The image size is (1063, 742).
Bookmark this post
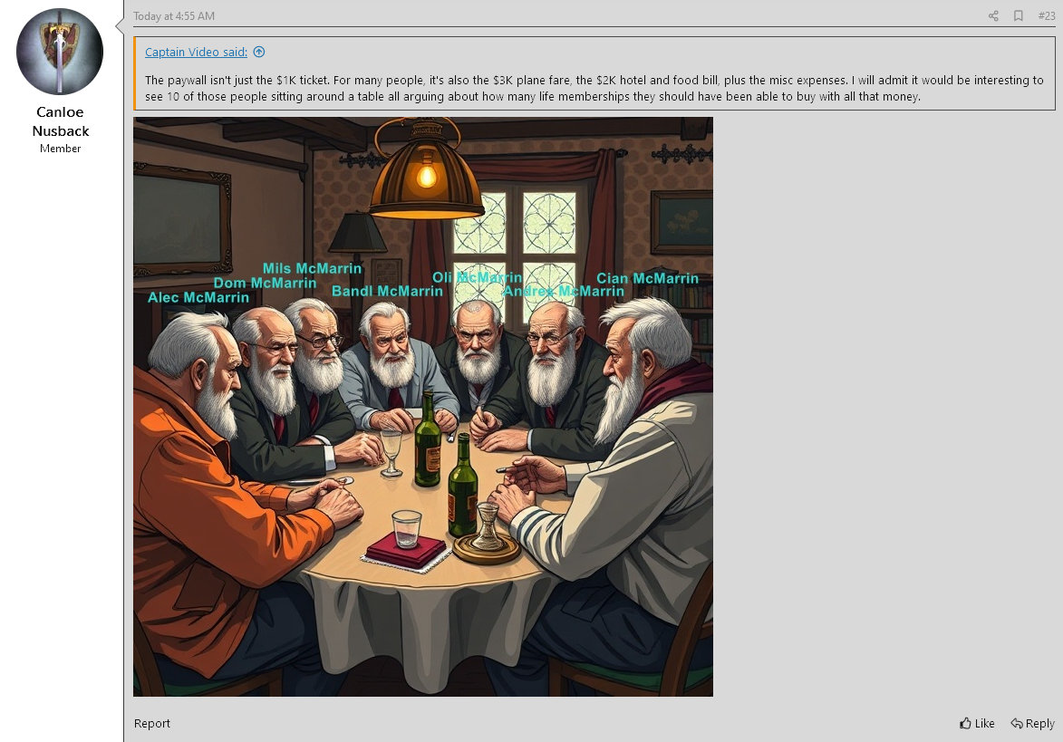pos(1019,15)
